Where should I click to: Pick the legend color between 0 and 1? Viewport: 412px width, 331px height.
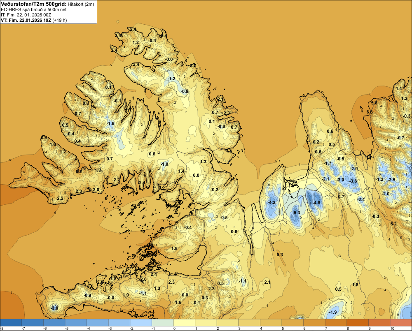pos(185,322)
